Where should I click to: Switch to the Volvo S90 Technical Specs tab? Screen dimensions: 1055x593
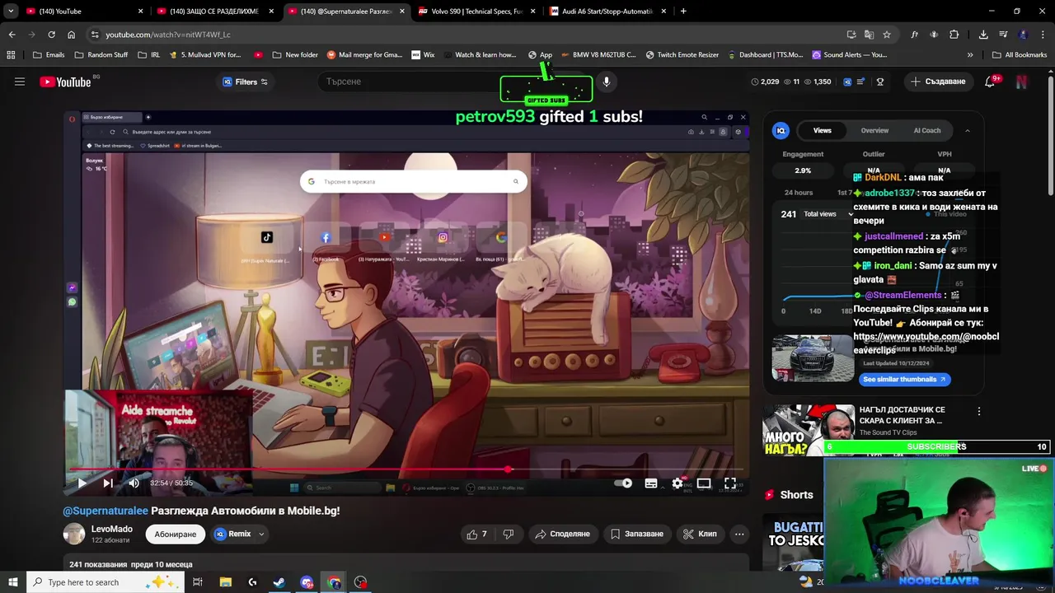[x=476, y=12]
